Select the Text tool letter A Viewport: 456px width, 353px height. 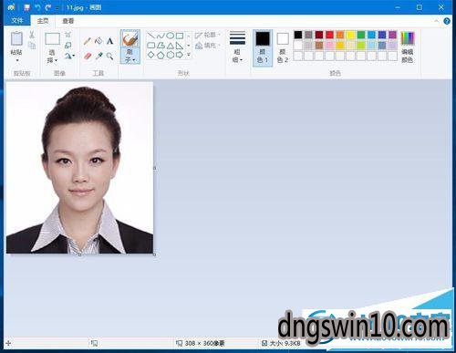point(109,41)
